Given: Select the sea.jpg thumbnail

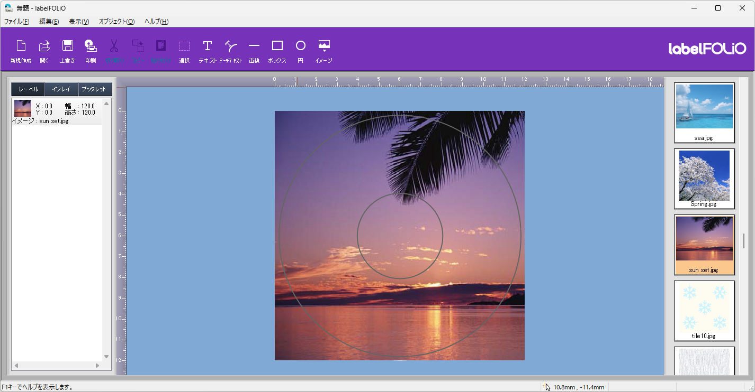Looking at the screenshot, I should (704, 113).
